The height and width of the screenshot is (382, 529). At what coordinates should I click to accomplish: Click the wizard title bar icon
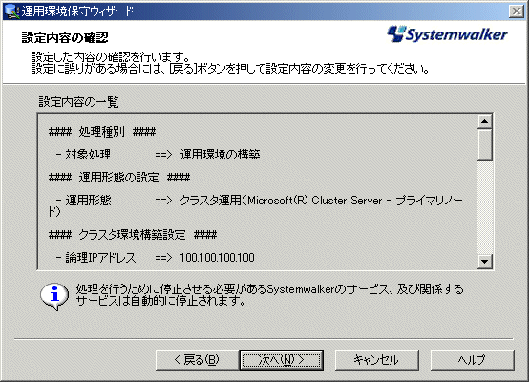(x=11, y=11)
